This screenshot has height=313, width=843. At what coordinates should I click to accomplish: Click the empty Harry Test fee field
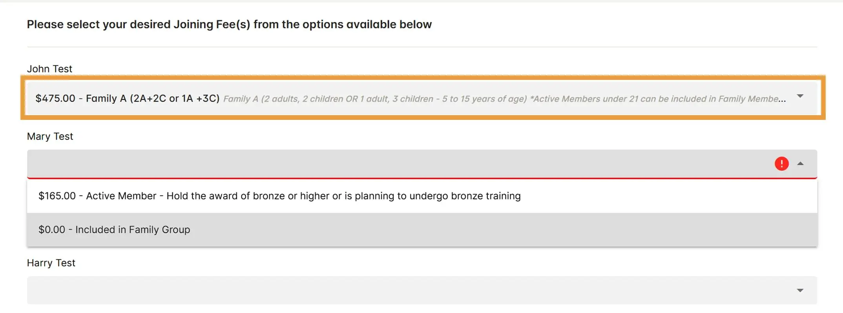[x=392, y=290]
